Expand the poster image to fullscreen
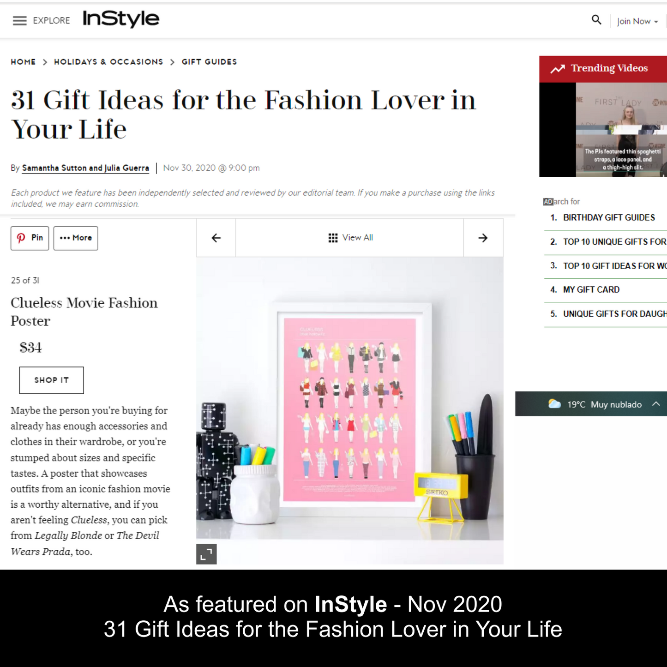 coord(206,554)
